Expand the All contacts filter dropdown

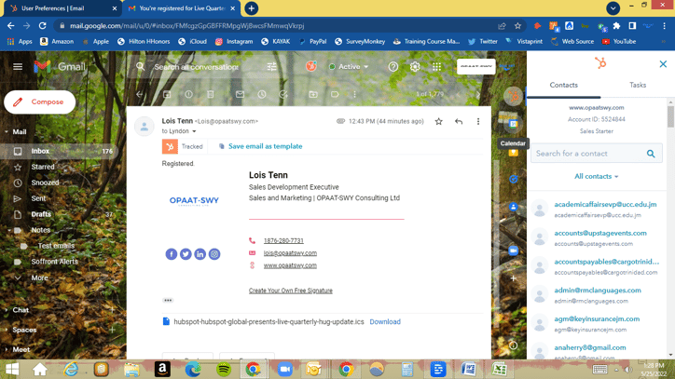pos(596,176)
